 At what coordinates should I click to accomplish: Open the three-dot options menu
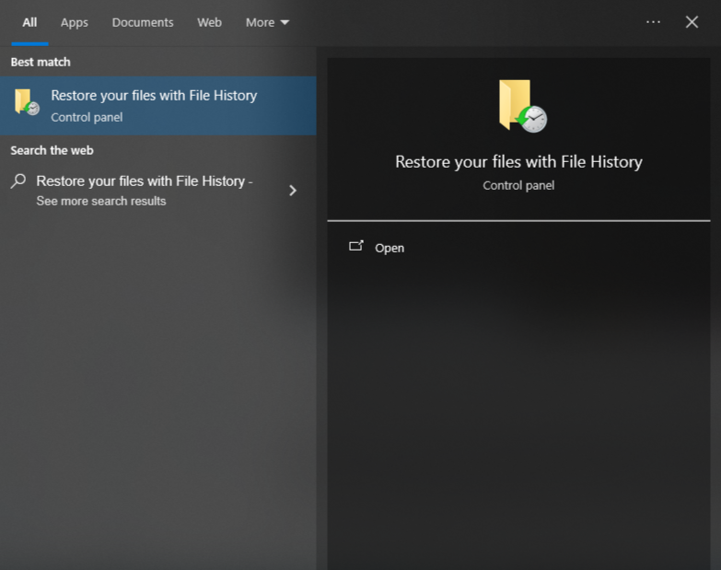653,22
